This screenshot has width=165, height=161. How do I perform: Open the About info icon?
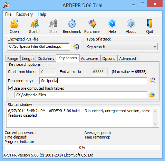131,24
